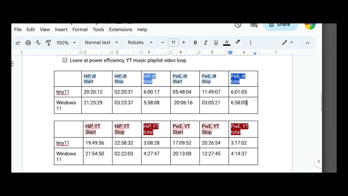Show the document outline icon at left
Image resolution: width=348 pixels, height=196 pixels.
point(13,64)
